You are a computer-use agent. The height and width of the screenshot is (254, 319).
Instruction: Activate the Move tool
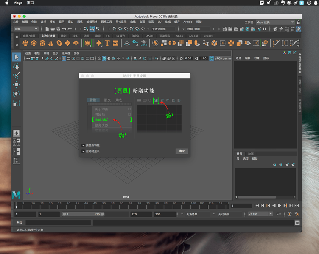coord(16,85)
